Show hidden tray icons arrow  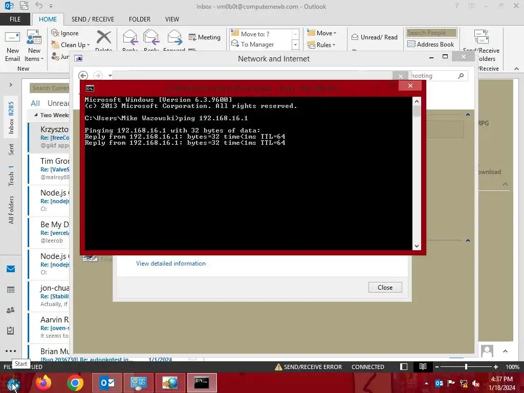pos(426,383)
